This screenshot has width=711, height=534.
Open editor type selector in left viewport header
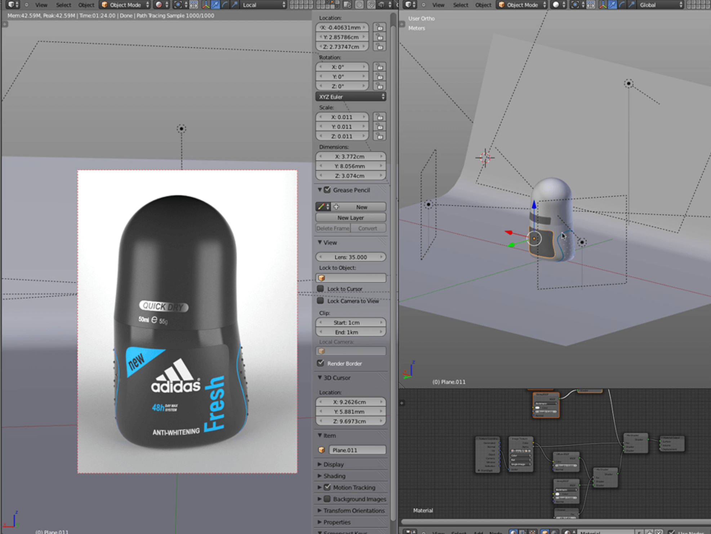pyautogui.click(x=13, y=5)
